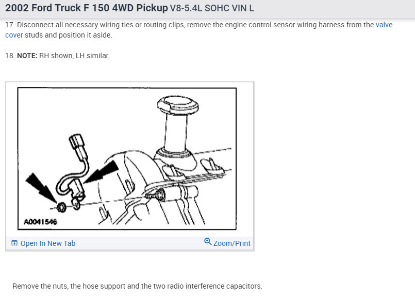
Task: Click the blue word "valve" link
Action: point(384,25)
